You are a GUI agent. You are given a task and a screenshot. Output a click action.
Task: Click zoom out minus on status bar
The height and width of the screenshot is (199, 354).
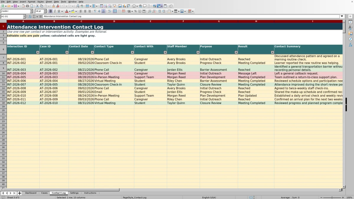click(321, 198)
